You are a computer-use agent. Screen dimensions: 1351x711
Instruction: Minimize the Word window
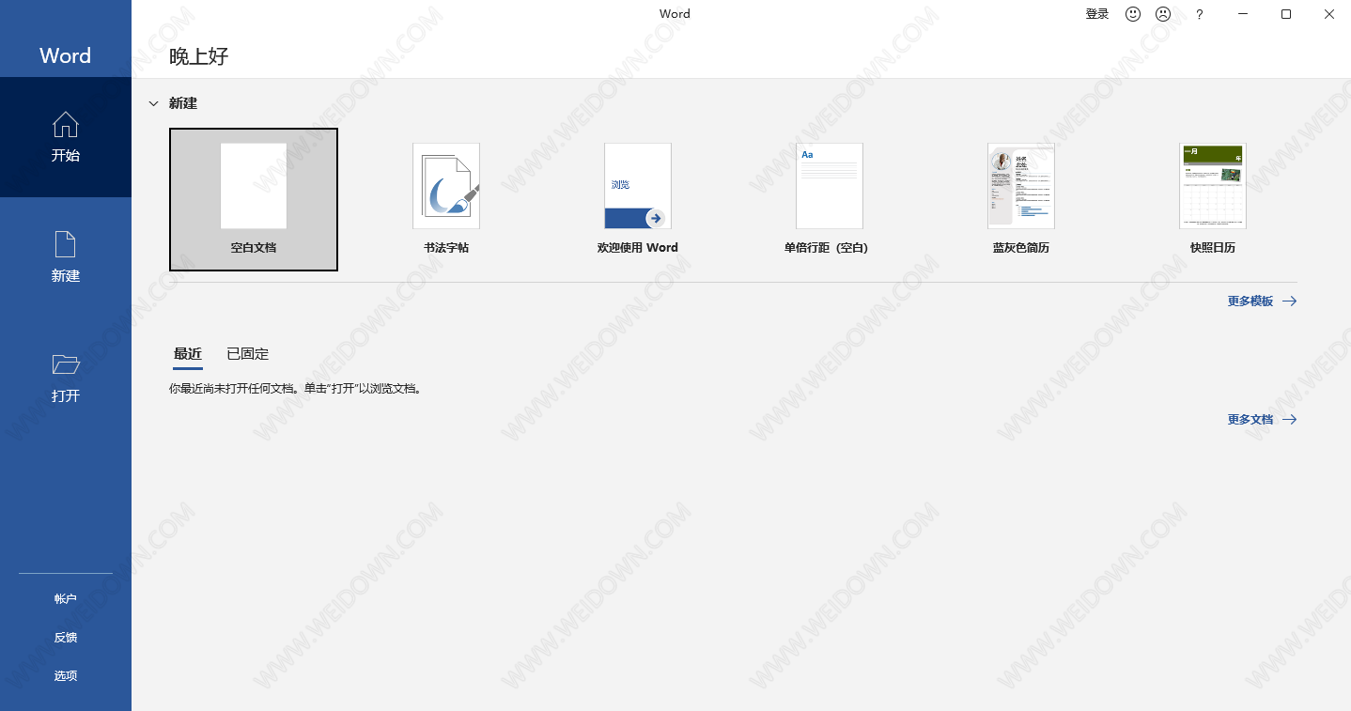[x=1243, y=14]
